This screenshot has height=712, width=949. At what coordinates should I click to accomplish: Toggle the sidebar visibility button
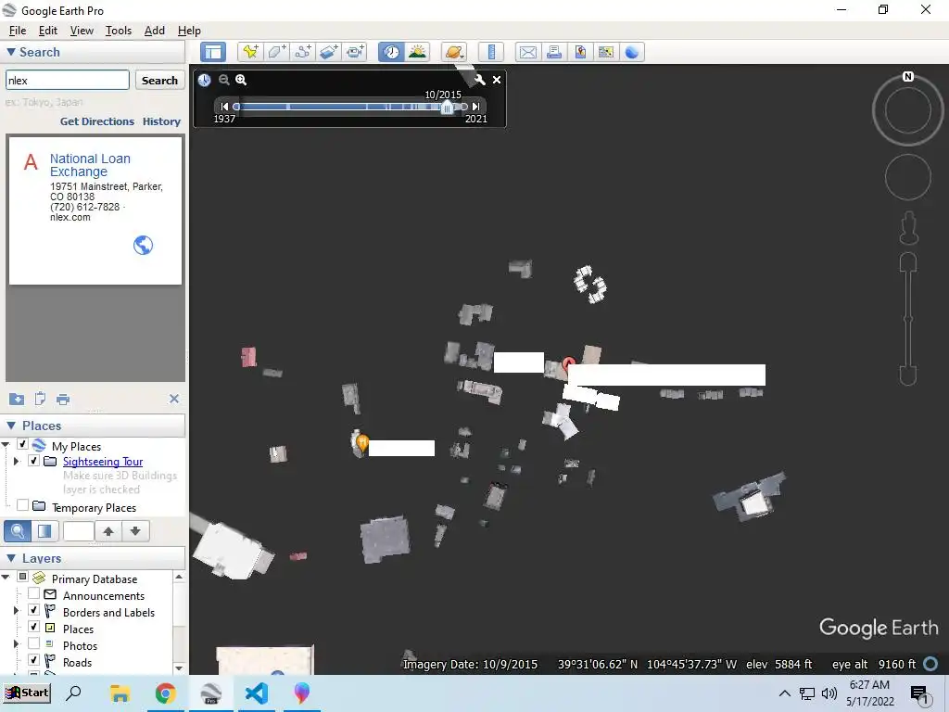213,52
